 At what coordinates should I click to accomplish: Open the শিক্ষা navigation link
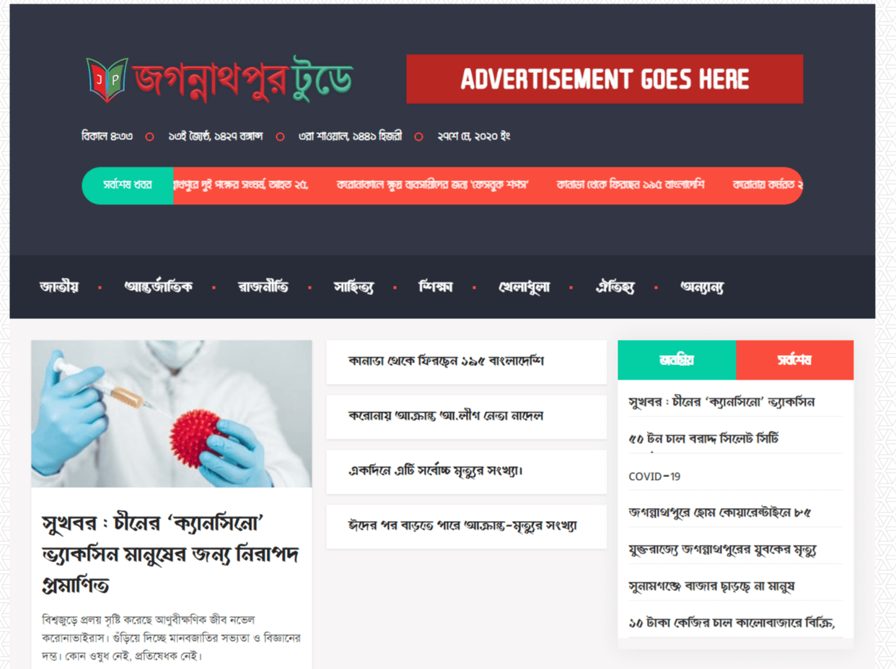click(x=435, y=287)
